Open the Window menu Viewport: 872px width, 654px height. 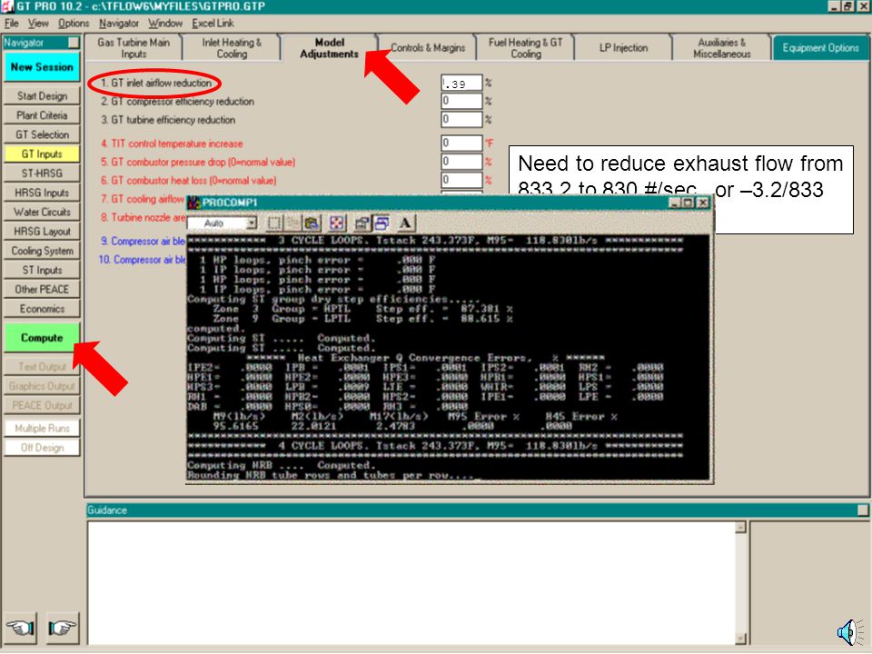[x=165, y=24]
